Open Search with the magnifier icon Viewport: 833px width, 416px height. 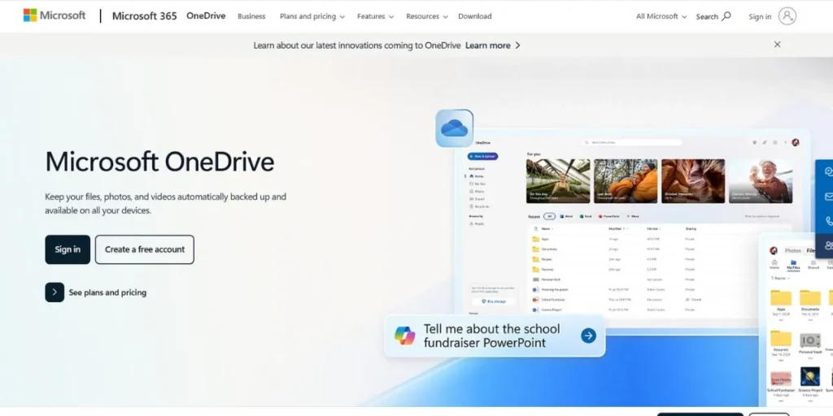[x=713, y=16]
